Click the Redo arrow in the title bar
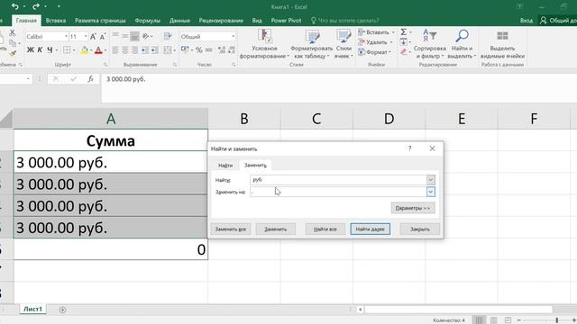 point(36,6)
